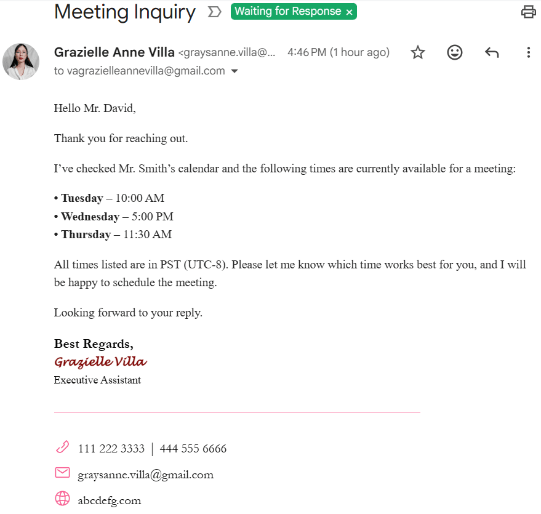
Task: Click phone number 111 222 3333
Action: tap(111, 449)
